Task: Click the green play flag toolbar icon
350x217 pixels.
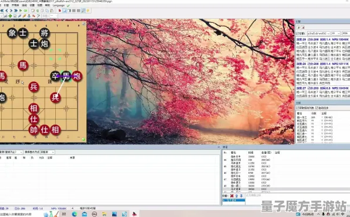Action: click(x=21, y=11)
